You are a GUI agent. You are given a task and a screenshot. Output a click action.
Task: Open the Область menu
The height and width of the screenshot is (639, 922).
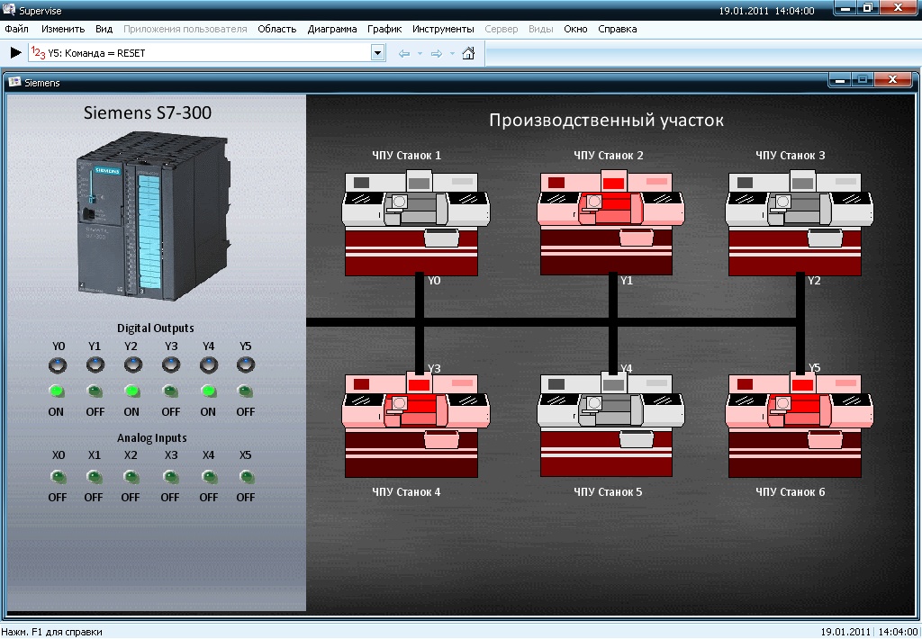pos(277,29)
